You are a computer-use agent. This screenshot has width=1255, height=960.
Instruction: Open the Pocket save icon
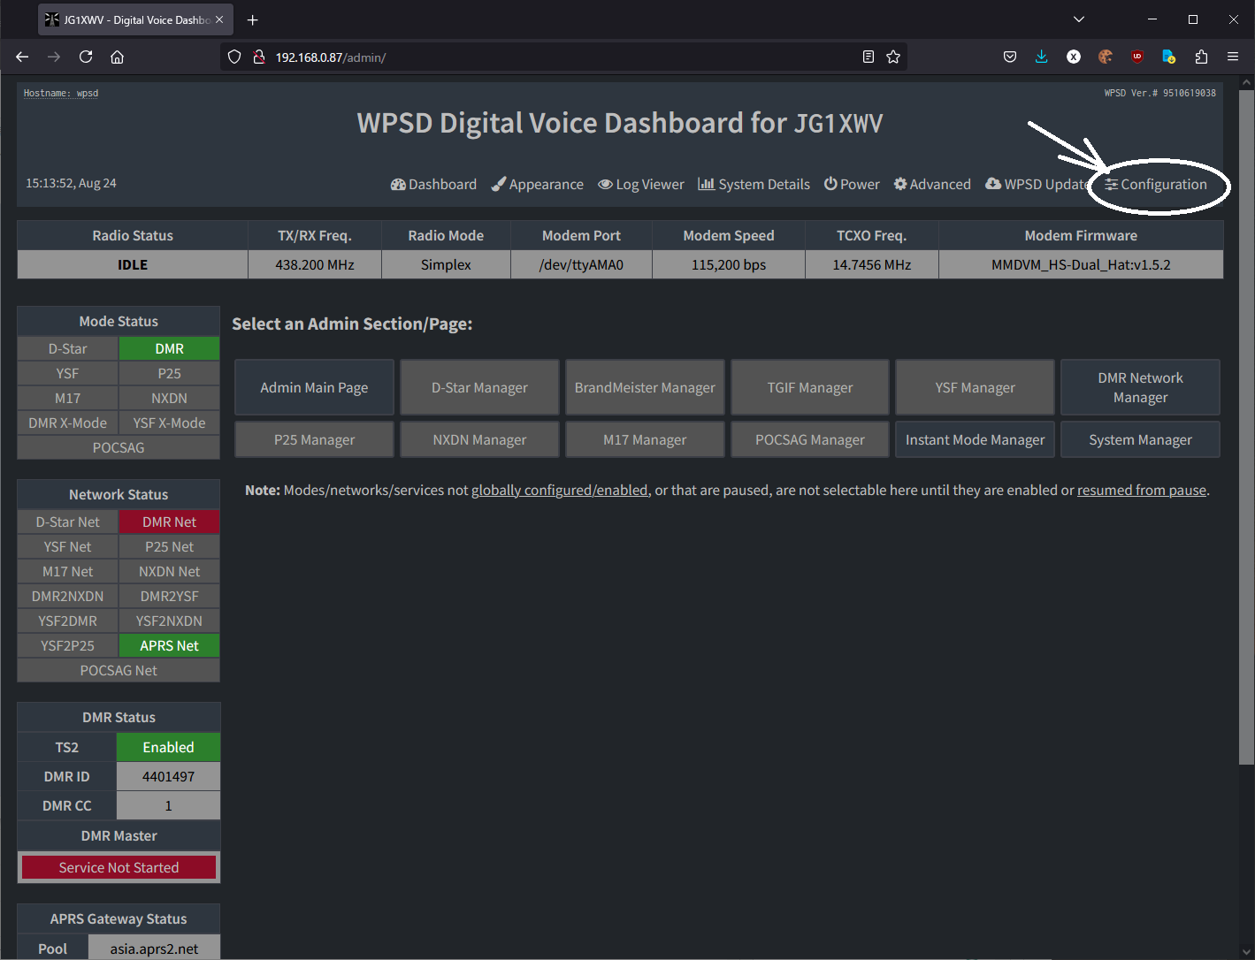click(1010, 57)
